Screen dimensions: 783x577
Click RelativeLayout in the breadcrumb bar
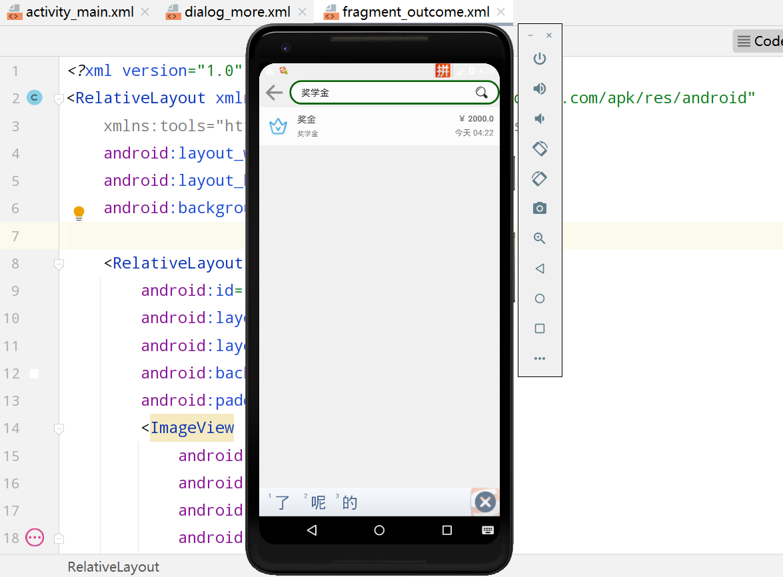113,567
